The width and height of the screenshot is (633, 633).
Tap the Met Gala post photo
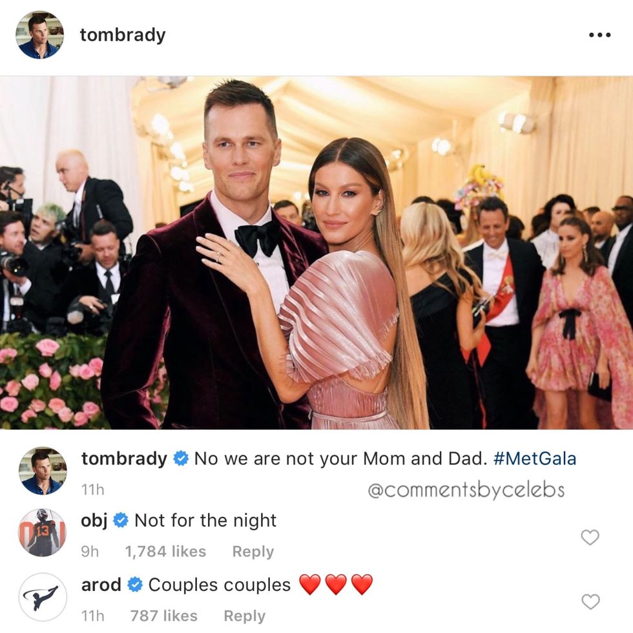(316, 253)
